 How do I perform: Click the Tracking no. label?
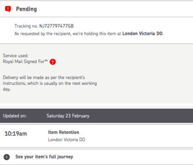tap(26, 26)
